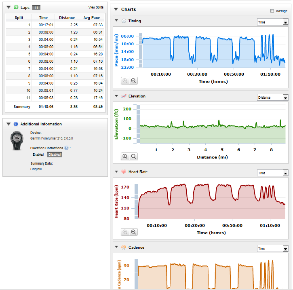Collapse the Laps panel

pos(8,7)
